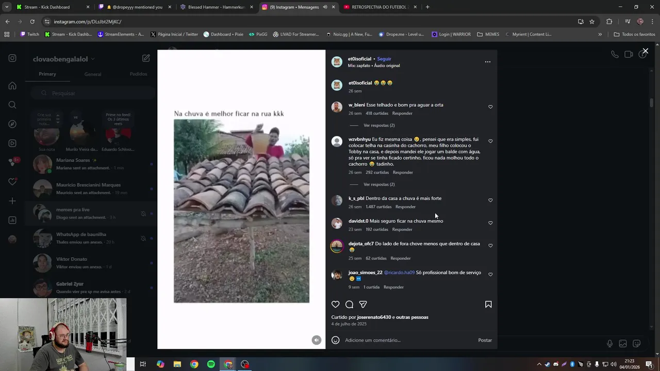
Task: Start a video call with camera icon
Action: pos(629,55)
